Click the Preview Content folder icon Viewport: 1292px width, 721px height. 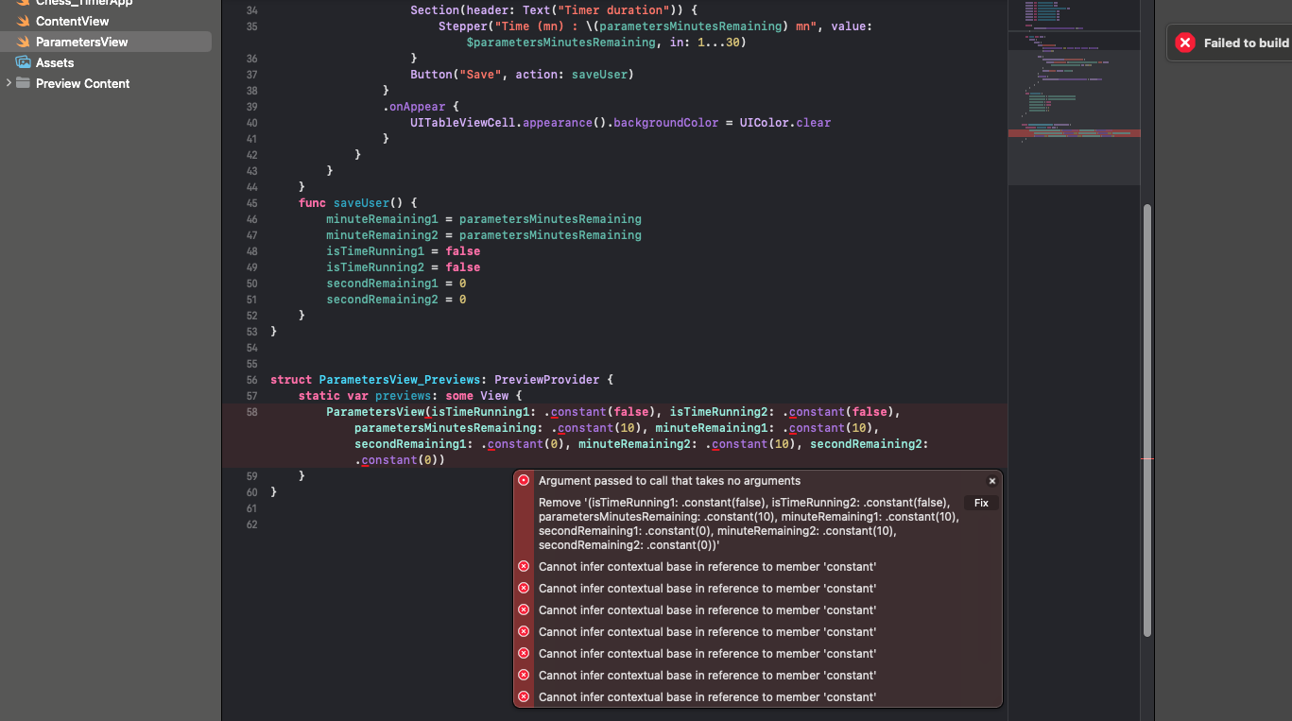point(24,83)
